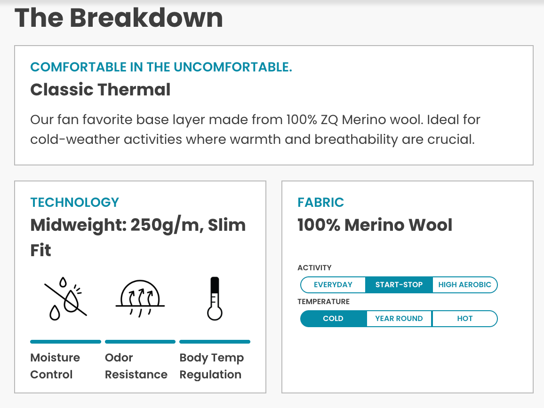Click the teal bar above Odor Resistance
544x408 pixels.
(140, 342)
